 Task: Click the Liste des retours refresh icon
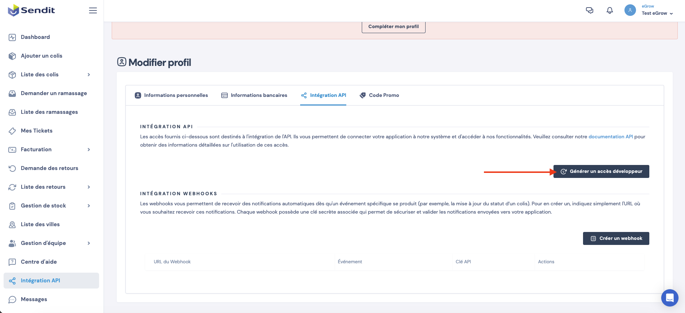pos(12,187)
